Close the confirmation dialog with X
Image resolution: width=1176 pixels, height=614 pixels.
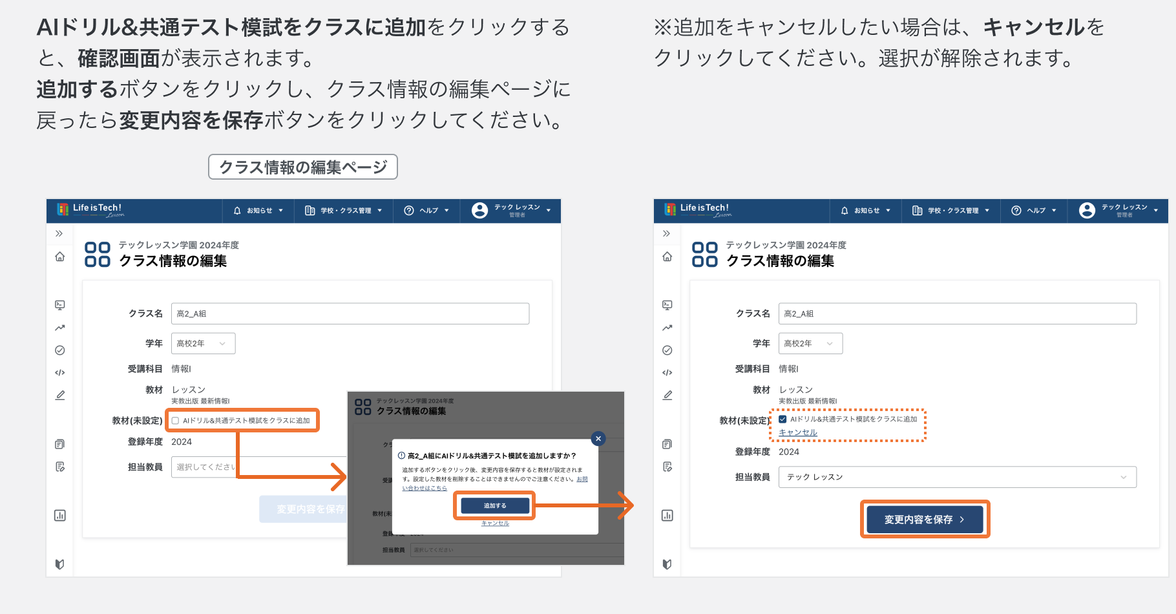pyautogui.click(x=598, y=438)
